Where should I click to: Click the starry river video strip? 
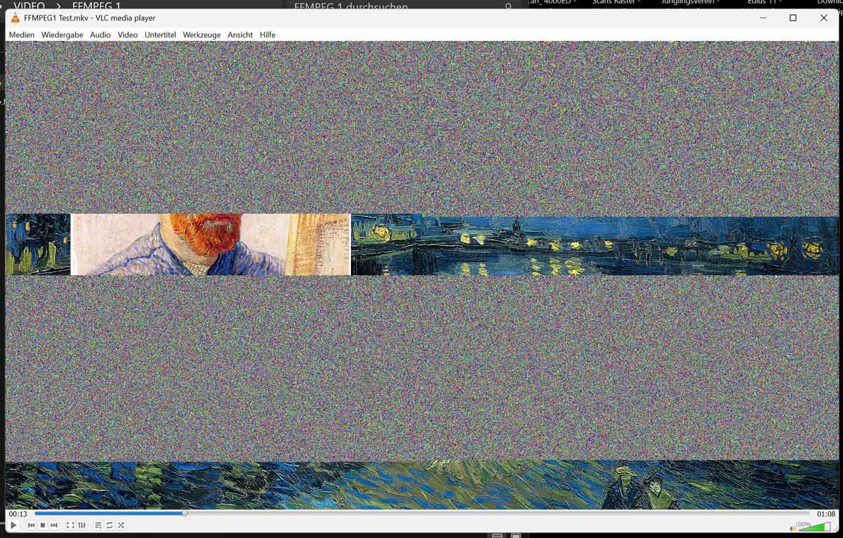pyautogui.click(x=595, y=246)
